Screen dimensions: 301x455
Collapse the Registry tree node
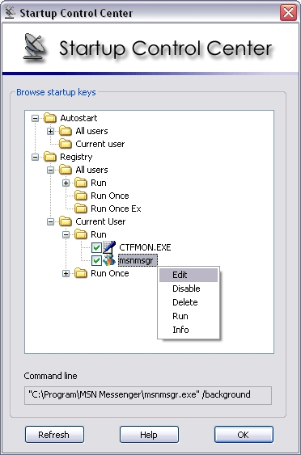click(35, 157)
